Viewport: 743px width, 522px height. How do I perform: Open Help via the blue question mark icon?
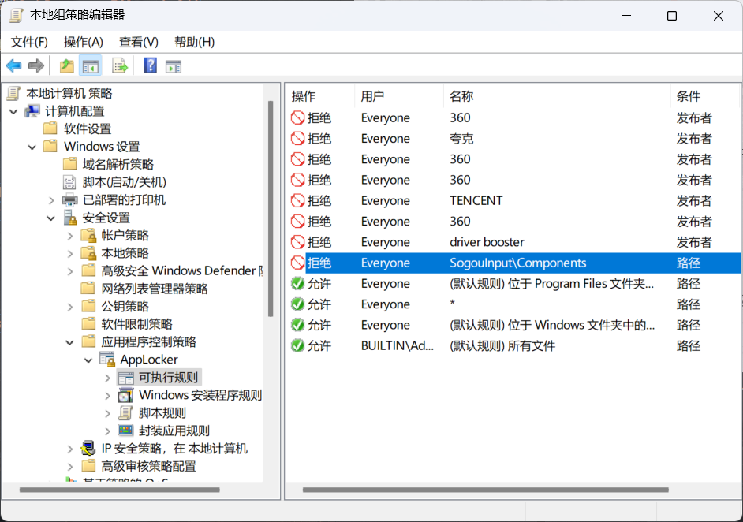click(x=150, y=66)
